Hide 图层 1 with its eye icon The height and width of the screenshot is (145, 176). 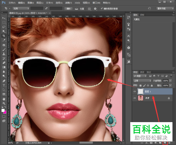click(135, 92)
